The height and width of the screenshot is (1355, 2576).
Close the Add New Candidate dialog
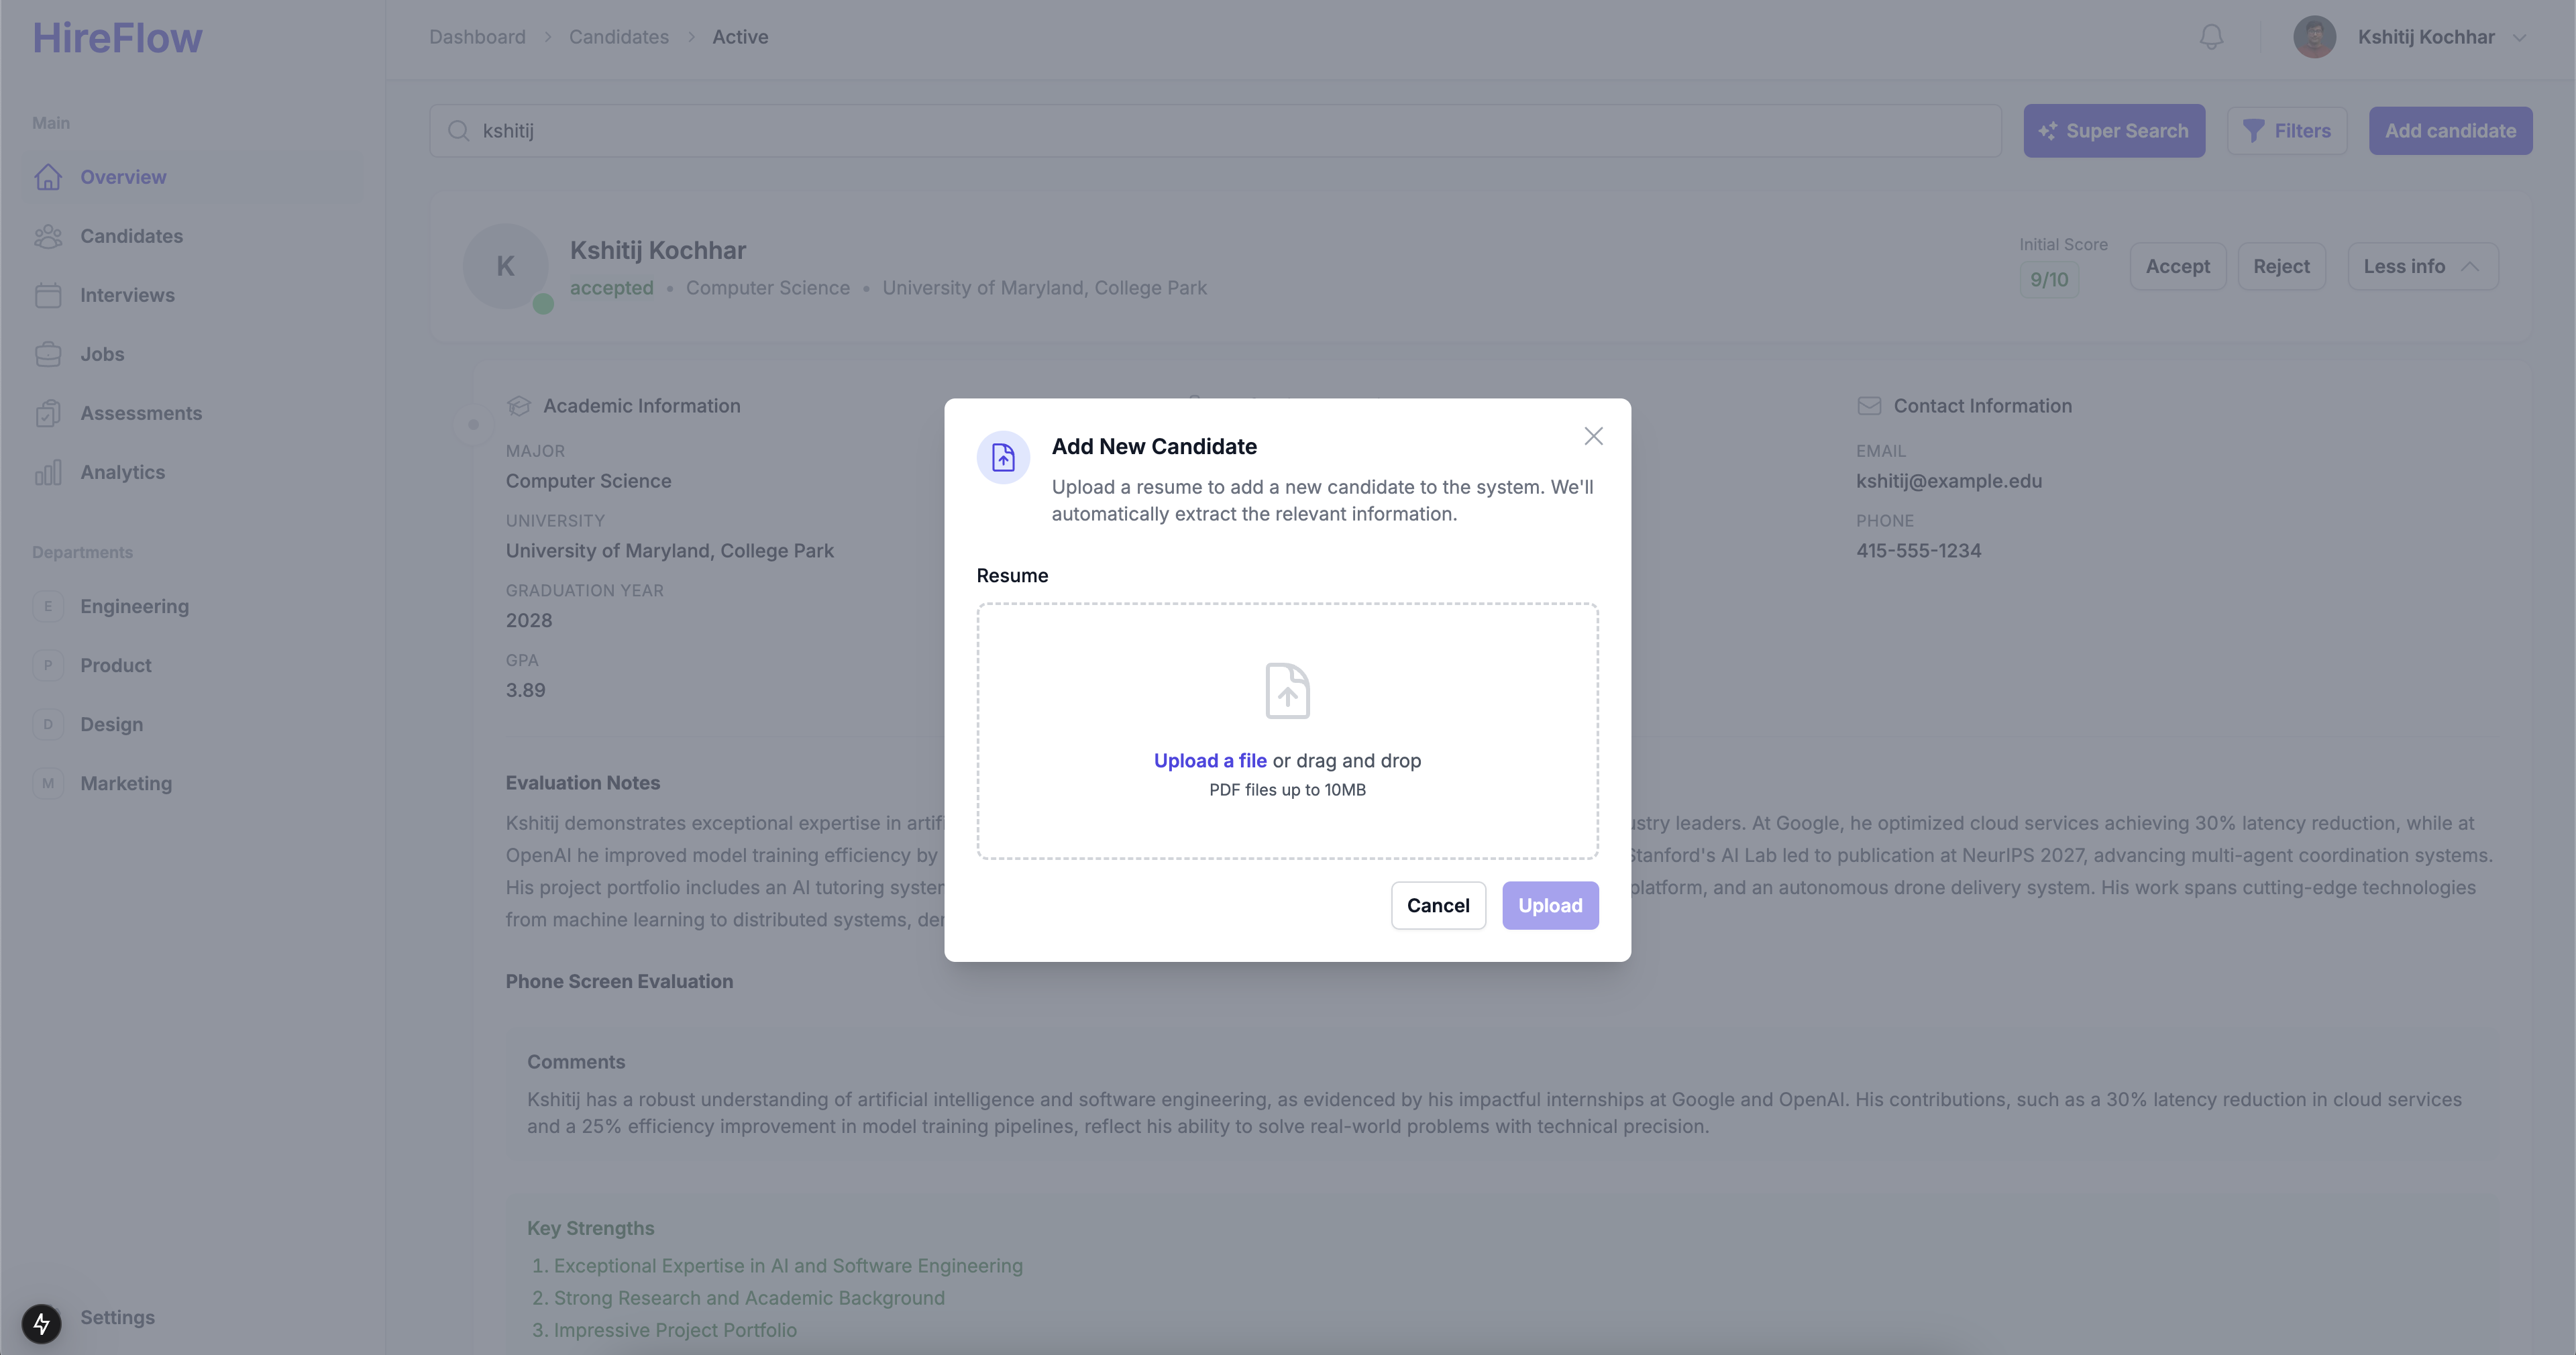coord(1593,436)
